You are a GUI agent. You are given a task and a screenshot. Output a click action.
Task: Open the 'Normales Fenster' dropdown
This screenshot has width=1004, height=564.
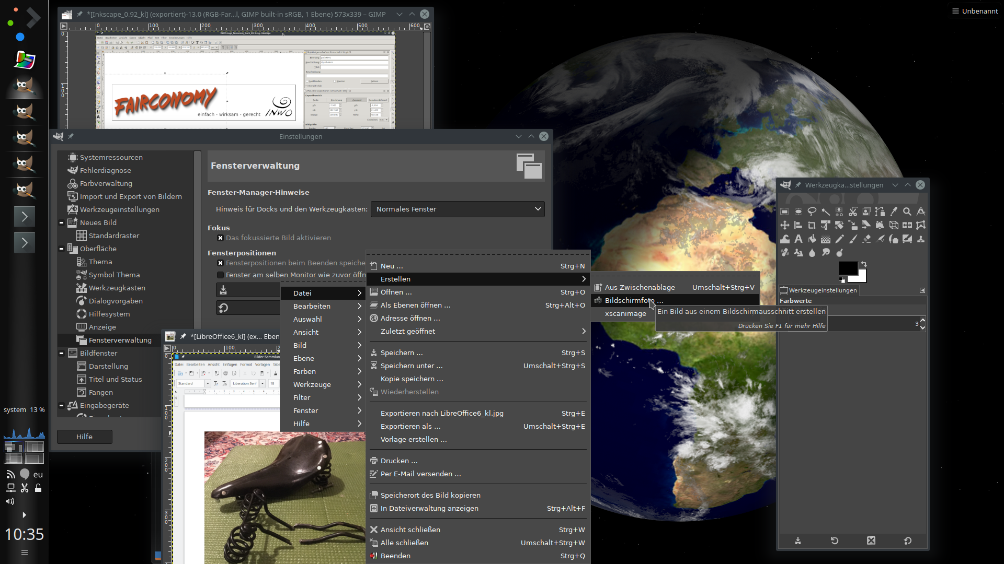coord(458,209)
